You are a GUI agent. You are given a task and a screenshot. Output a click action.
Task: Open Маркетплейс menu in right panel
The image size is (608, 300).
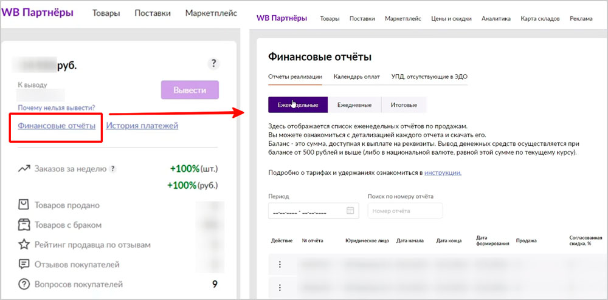point(403,19)
